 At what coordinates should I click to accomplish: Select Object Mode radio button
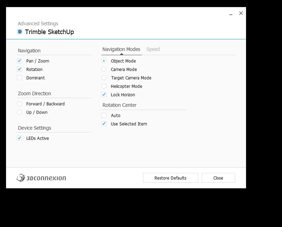pyautogui.click(x=104, y=61)
